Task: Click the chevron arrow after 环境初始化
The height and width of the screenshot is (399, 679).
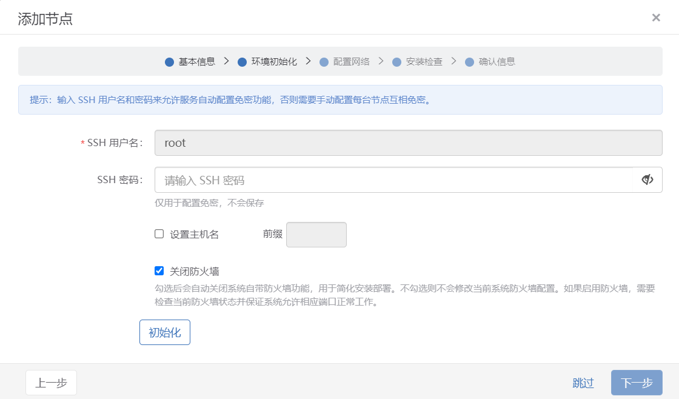Action: click(x=308, y=61)
